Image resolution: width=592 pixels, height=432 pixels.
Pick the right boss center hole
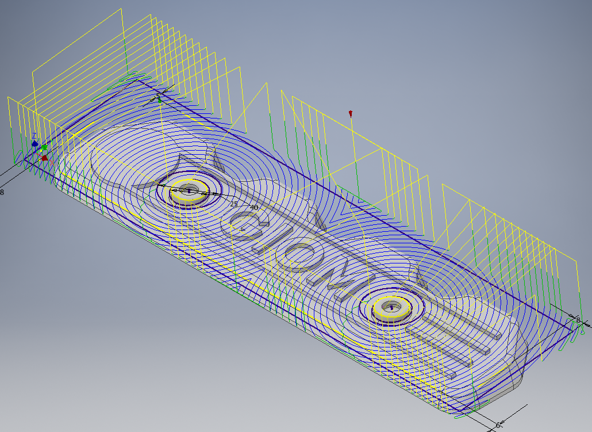coord(391,307)
